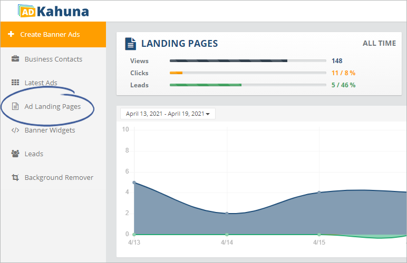The width and height of the screenshot is (407, 263).
Task: Click the ALL TIME label
Action: (379, 43)
